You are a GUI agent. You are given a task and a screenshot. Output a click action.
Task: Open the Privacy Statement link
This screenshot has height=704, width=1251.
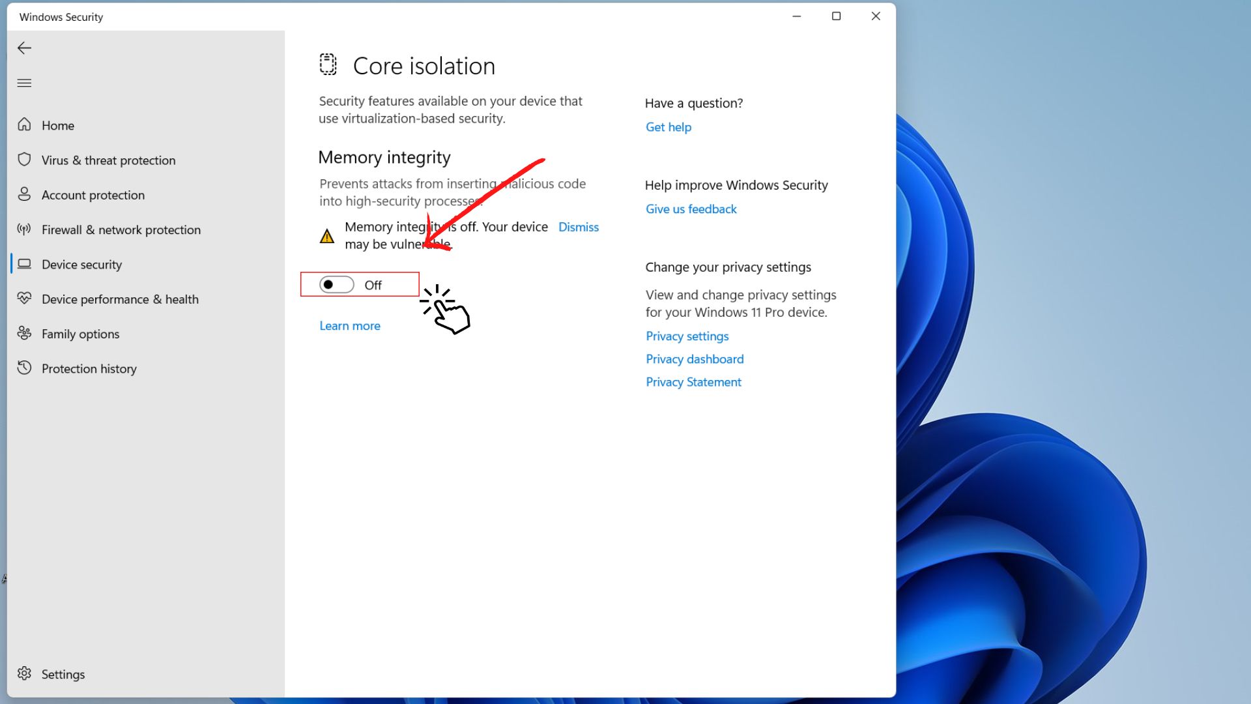click(x=693, y=382)
